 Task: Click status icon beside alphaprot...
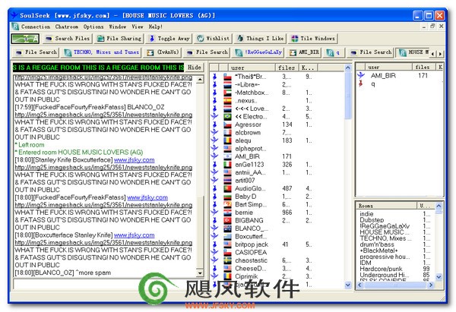point(214,149)
